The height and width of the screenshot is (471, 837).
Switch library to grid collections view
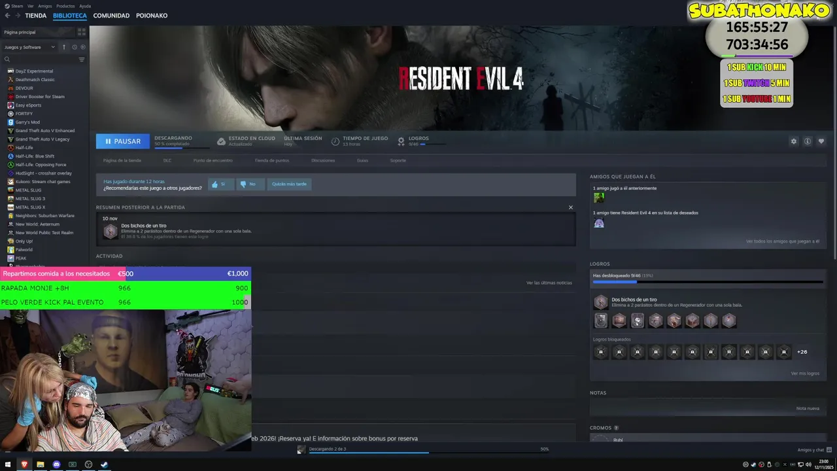82,31
